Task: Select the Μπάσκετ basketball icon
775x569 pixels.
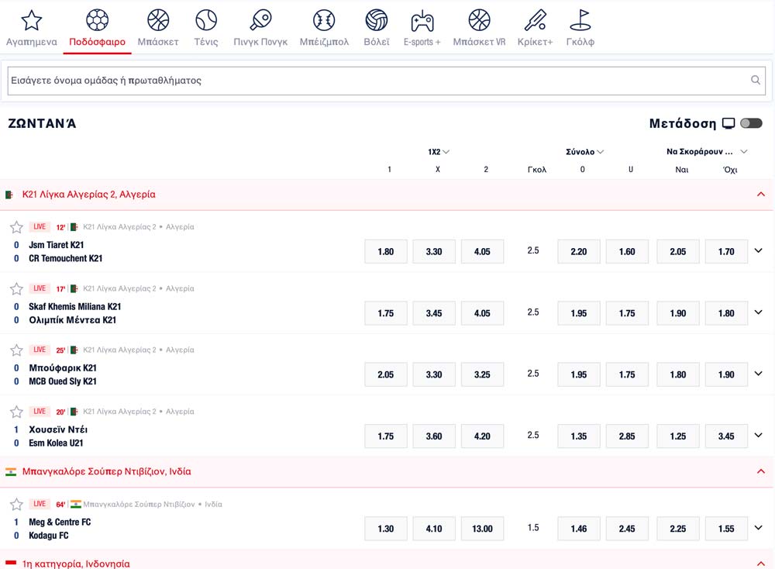Action: 158,20
